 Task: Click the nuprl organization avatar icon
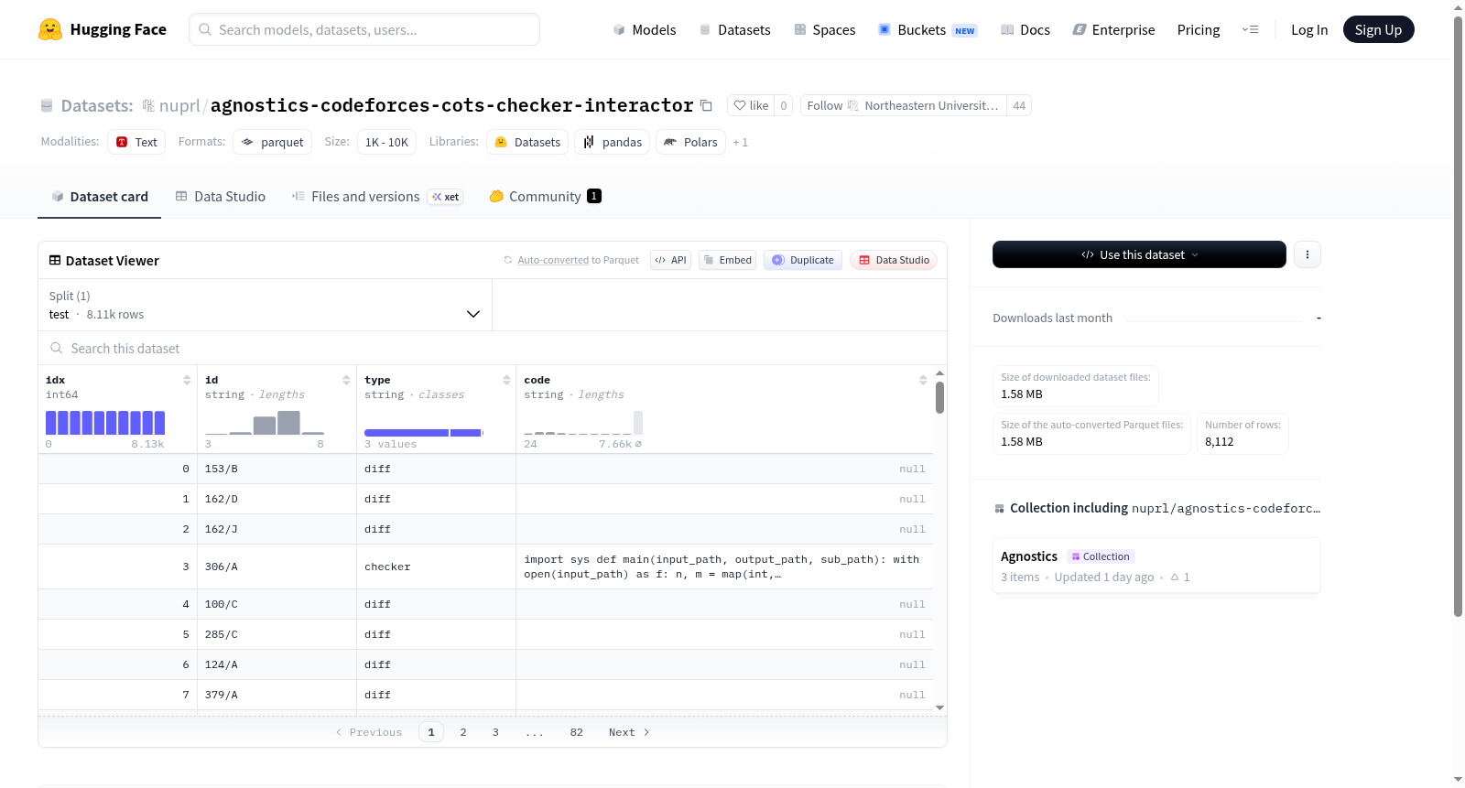coord(148,106)
